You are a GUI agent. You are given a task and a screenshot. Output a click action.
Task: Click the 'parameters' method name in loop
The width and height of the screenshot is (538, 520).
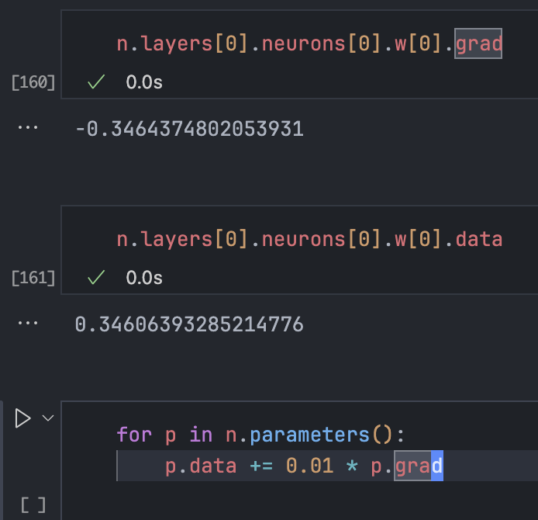click(311, 434)
